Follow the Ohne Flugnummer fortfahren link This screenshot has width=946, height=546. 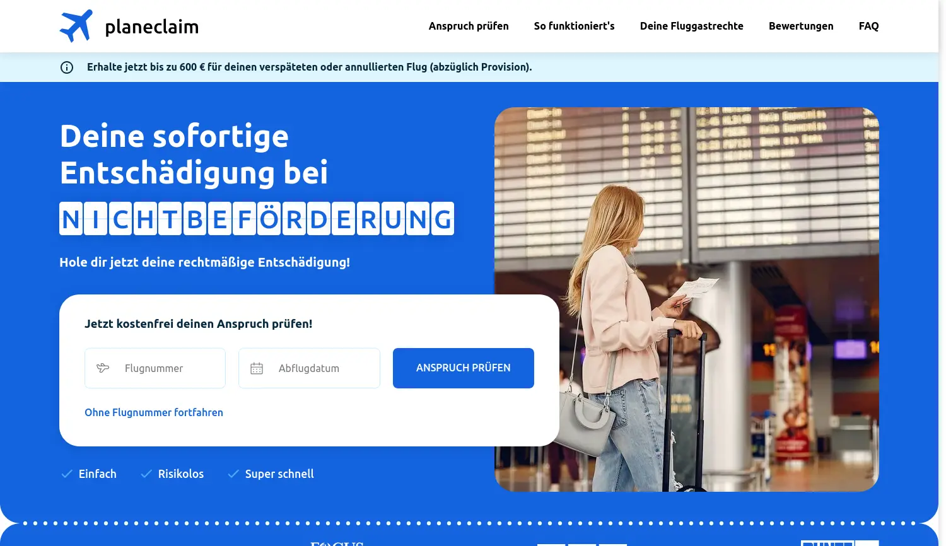click(154, 412)
